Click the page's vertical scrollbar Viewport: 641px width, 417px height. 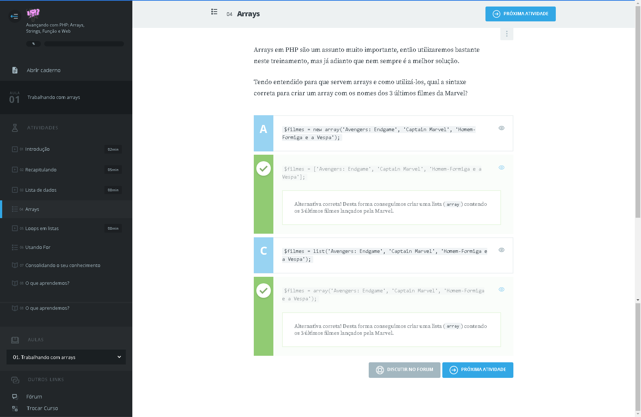click(x=638, y=145)
